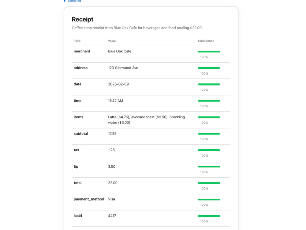Click the blue Extracted status dot

[65, 1]
